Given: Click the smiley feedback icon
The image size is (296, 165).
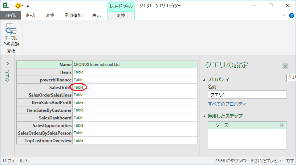Looking at the screenshot, I should [18, 6].
